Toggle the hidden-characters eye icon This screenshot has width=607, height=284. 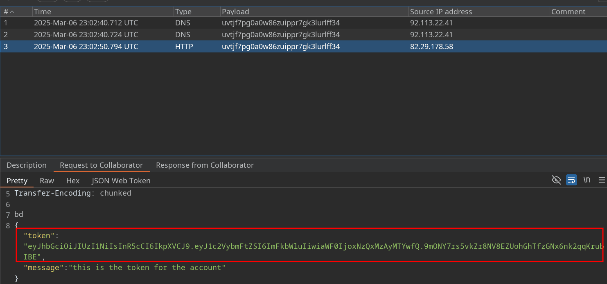click(x=556, y=180)
